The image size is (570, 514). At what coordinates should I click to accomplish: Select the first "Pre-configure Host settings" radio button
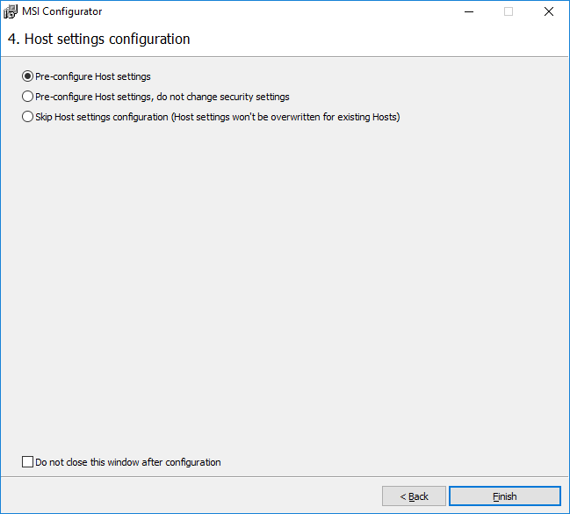click(x=27, y=76)
